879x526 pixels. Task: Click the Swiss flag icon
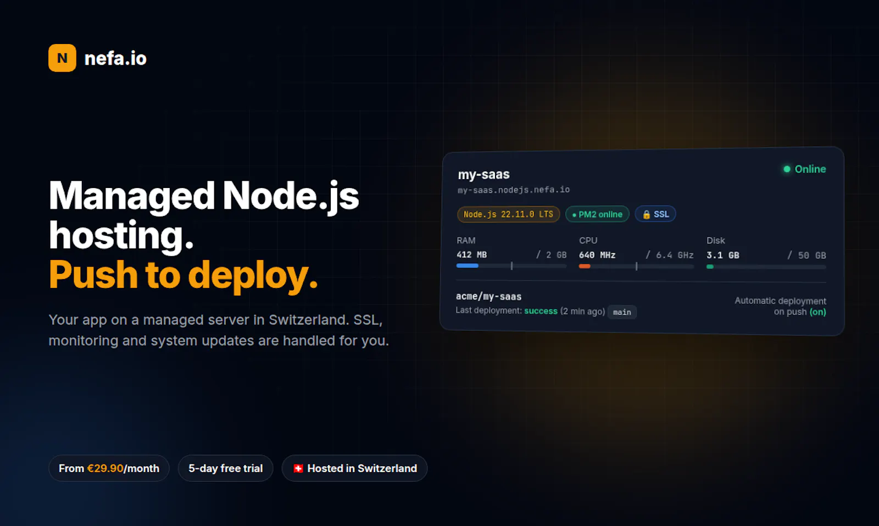(298, 468)
